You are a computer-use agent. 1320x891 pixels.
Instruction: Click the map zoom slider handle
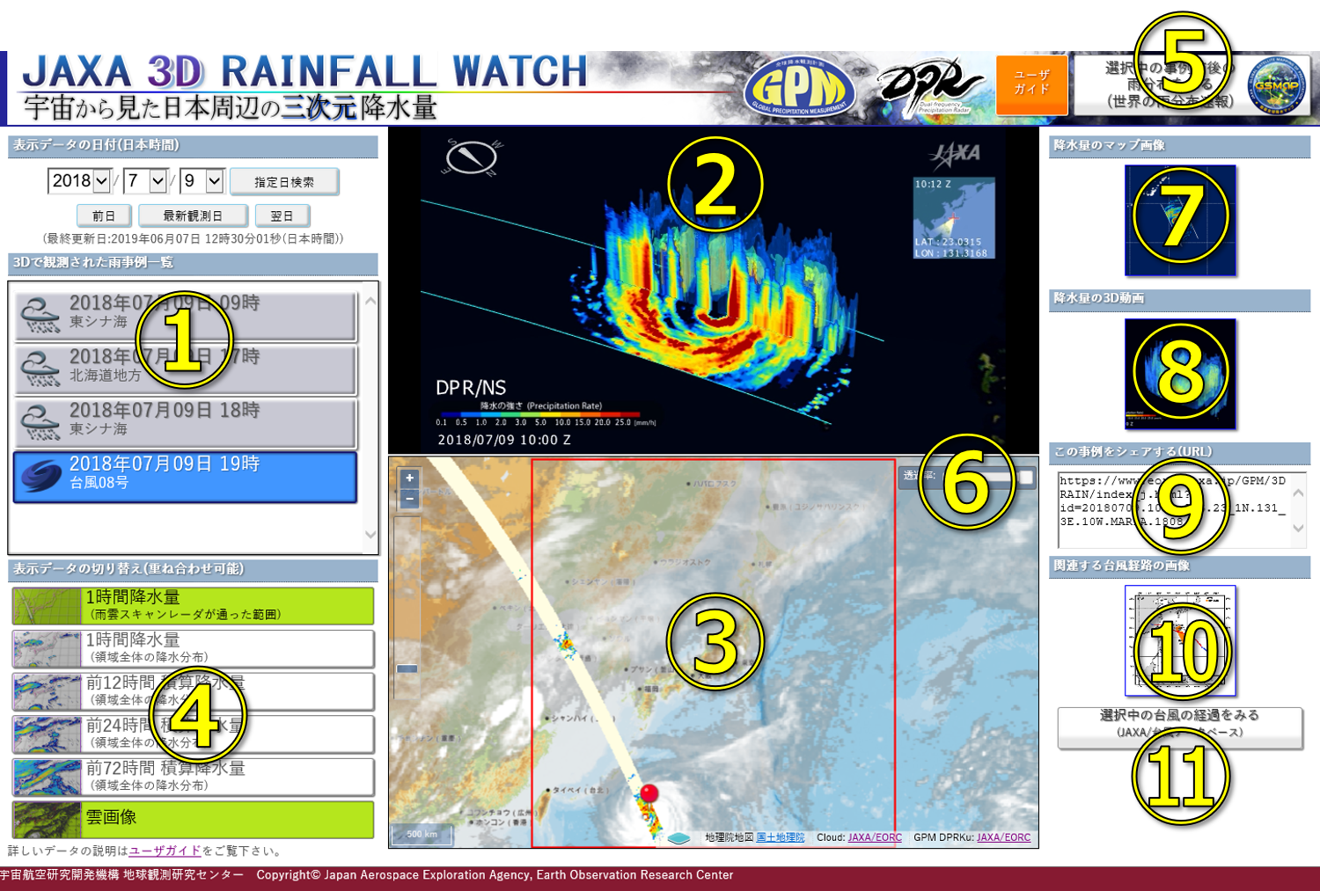(407, 668)
